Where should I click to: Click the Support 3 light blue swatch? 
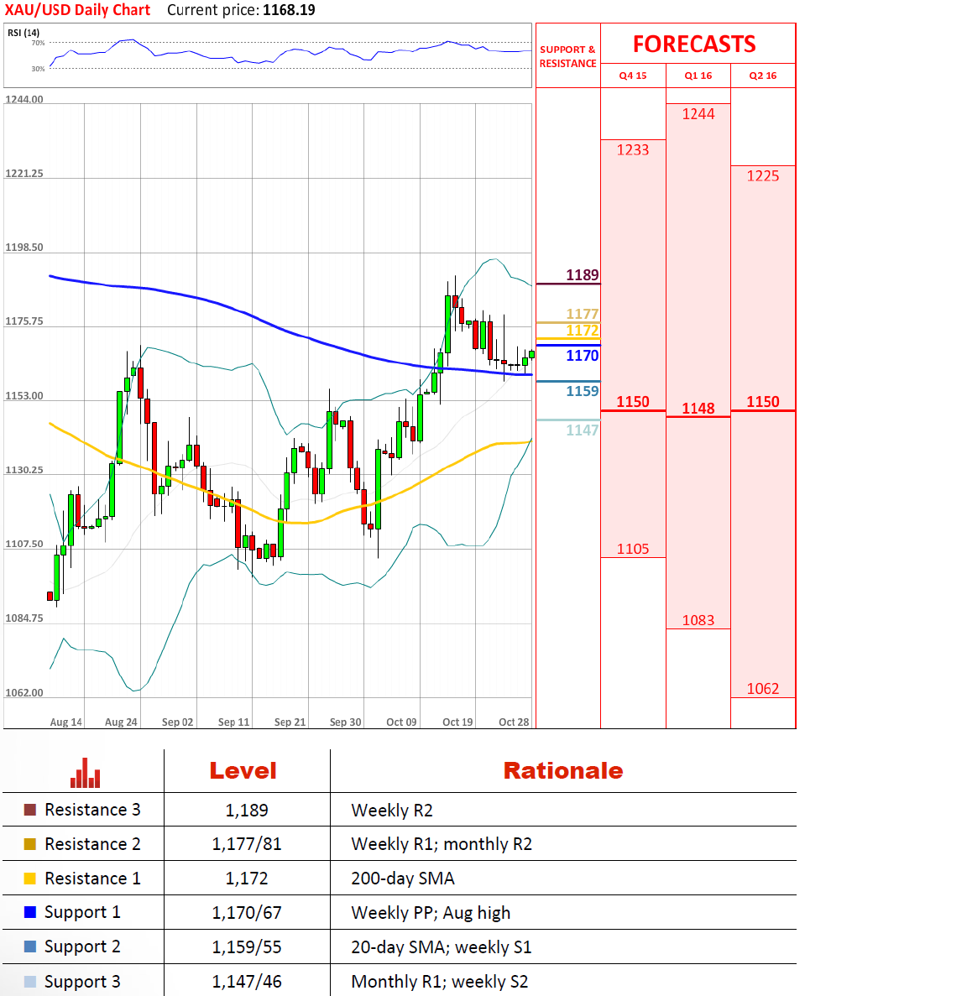tap(30, 982)
